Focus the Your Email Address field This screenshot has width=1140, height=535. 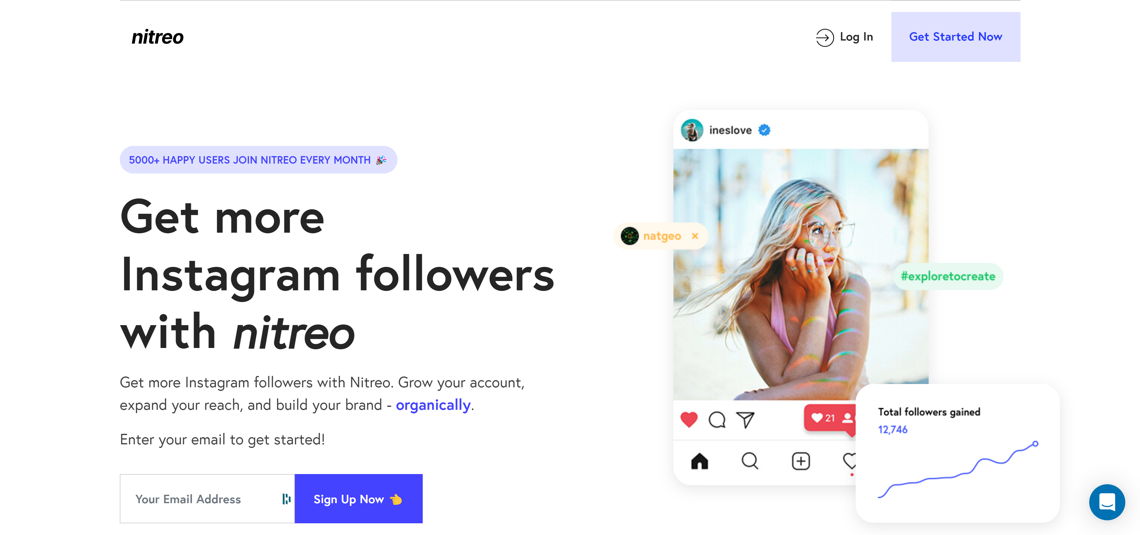(207, 499)
